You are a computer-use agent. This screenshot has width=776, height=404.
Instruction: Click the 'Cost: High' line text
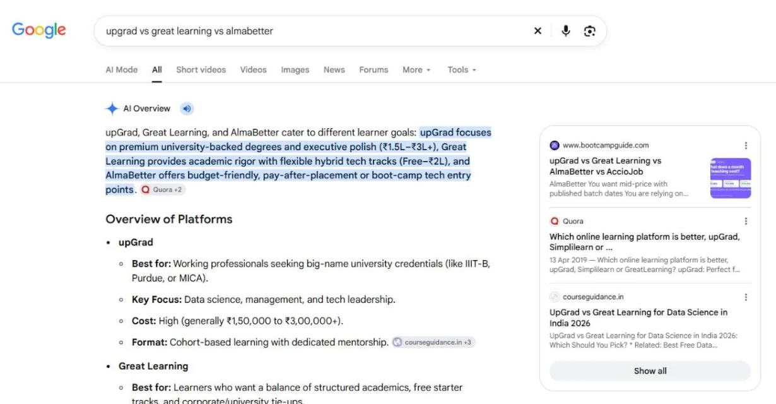pos(238,321)
